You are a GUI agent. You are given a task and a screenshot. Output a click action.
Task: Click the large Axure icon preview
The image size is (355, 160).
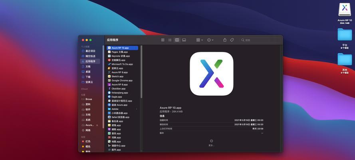212,74
